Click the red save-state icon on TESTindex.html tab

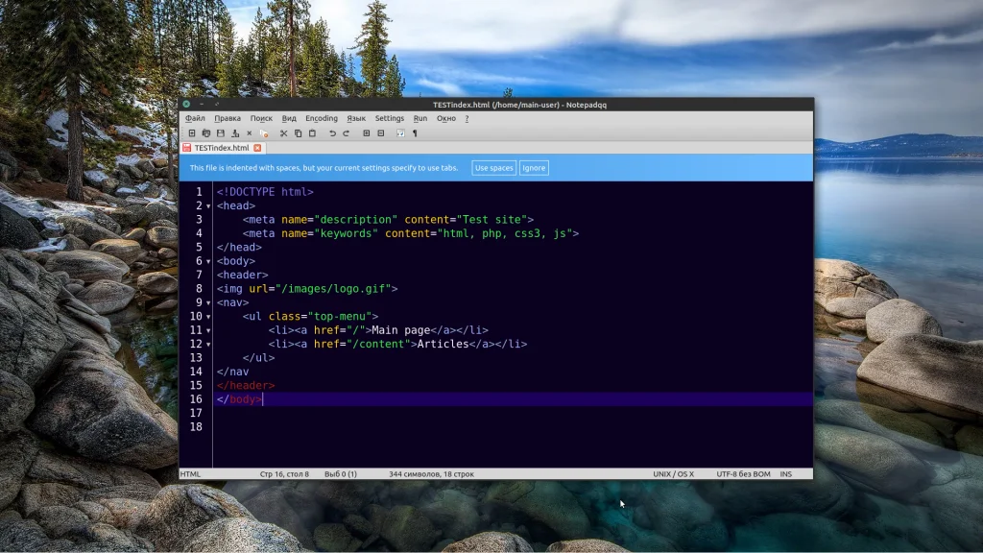pos(187,147)
